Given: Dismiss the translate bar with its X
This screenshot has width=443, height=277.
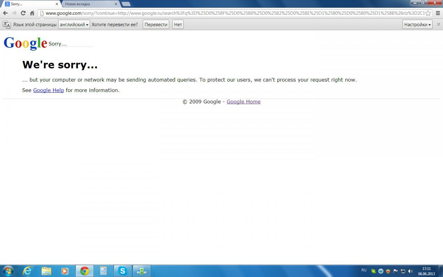Looking at the screenshot, I should pos(439,24).
